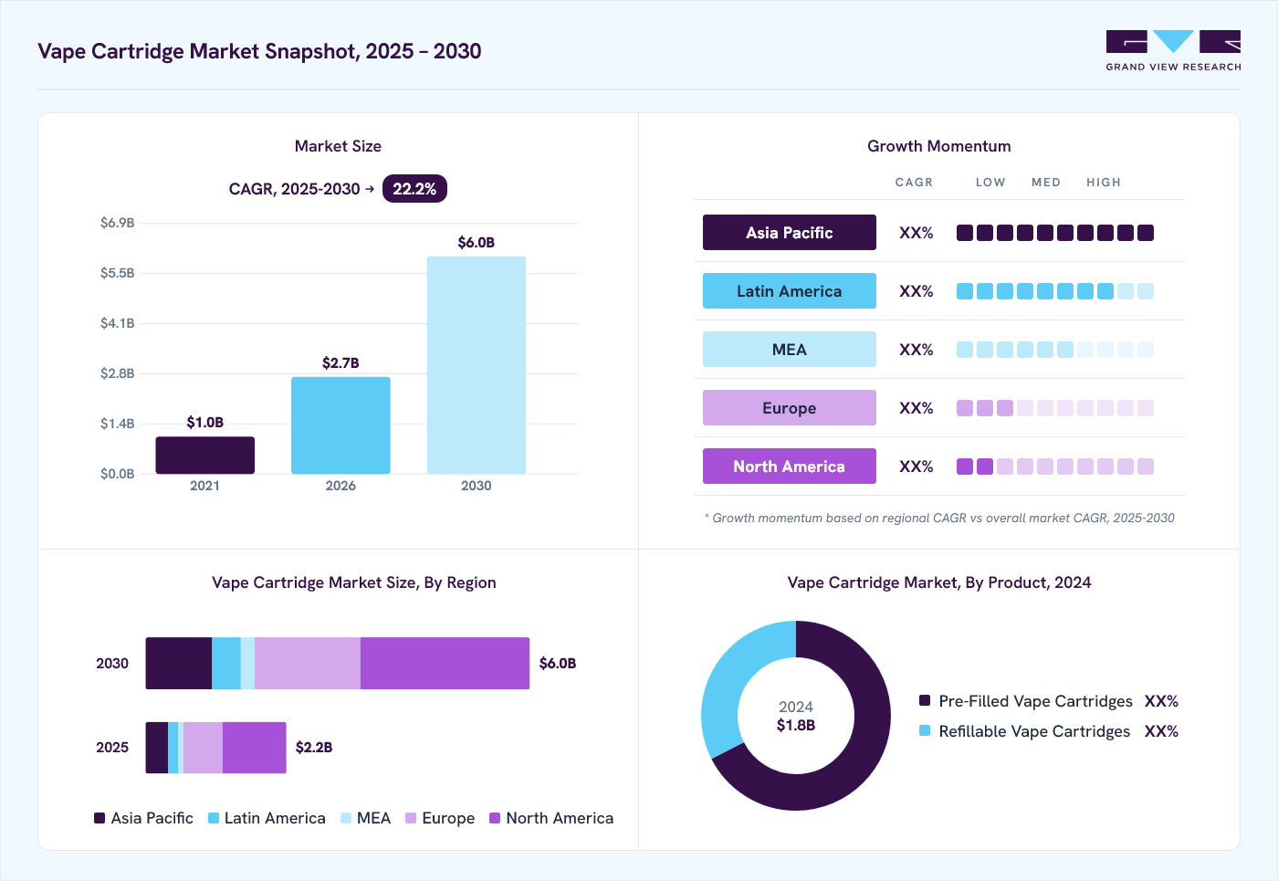This screenshot has width=1278, height=881.
Task: Click the North America segment of 2025 bar
Action: coord(255,748)
